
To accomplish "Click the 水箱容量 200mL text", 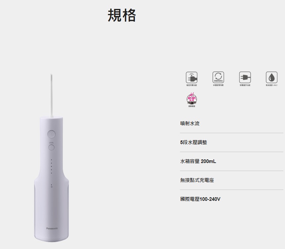I will click(x=198, y=161).
